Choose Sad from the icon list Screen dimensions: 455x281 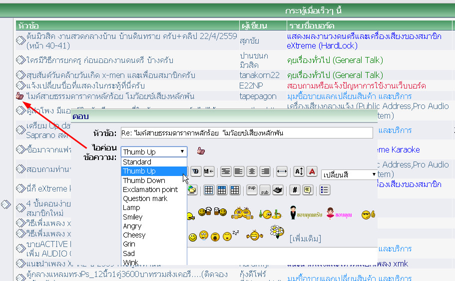[x=154, y=253]
